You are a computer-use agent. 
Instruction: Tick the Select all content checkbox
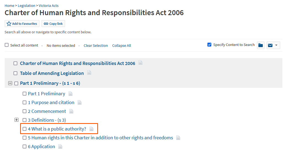[7, 45]
